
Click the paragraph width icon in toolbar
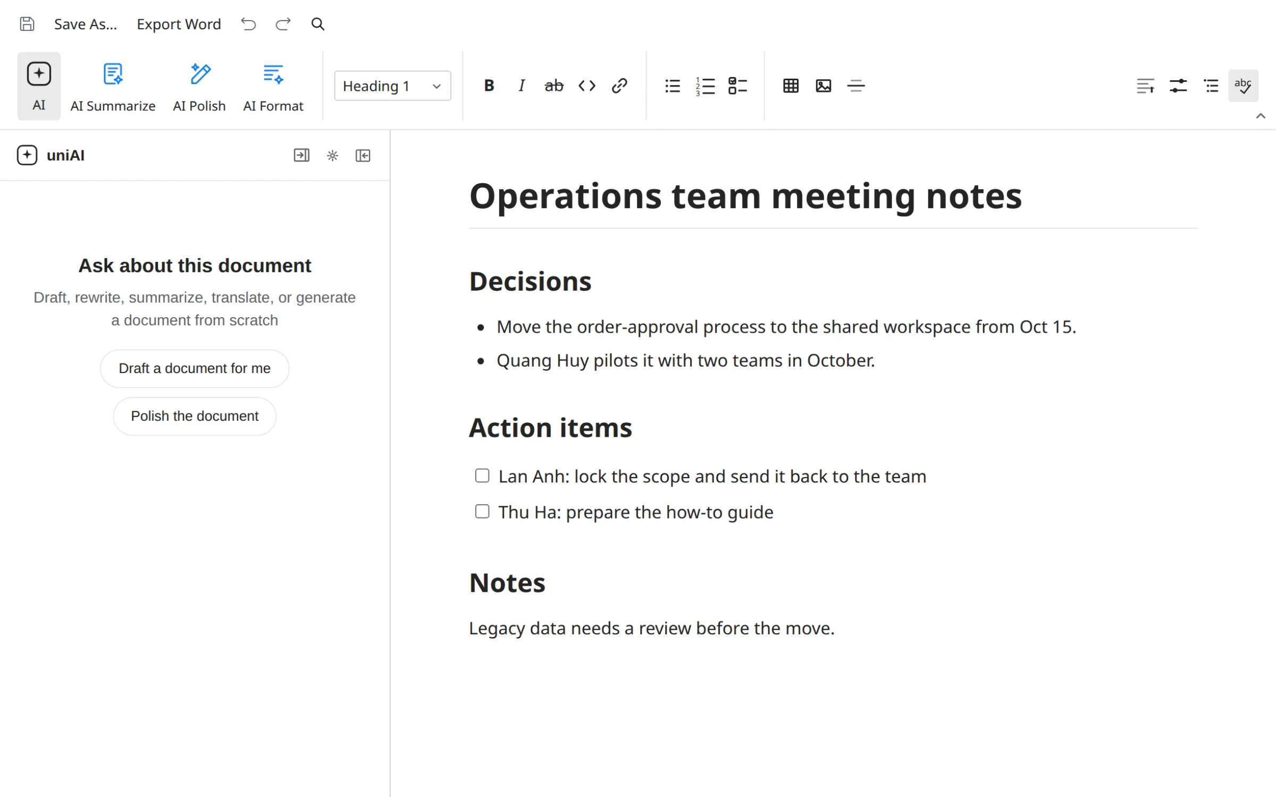(1145, 86)
